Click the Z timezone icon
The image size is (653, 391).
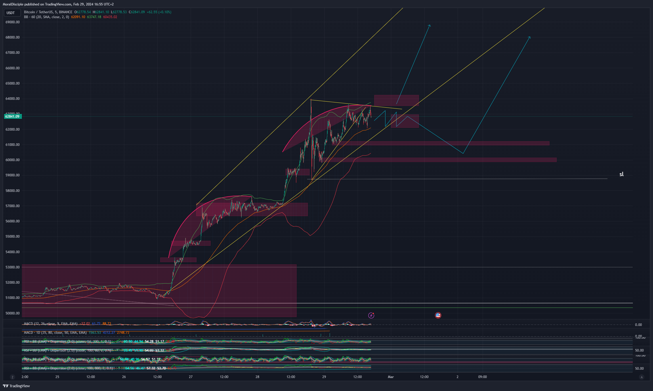coord(12,377)
